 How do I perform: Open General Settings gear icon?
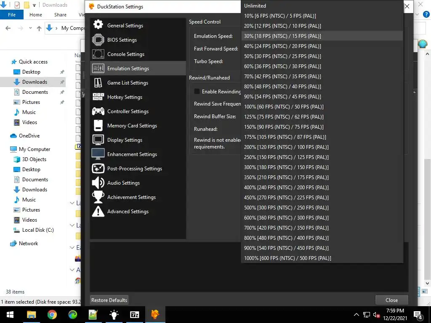point(98,25)
